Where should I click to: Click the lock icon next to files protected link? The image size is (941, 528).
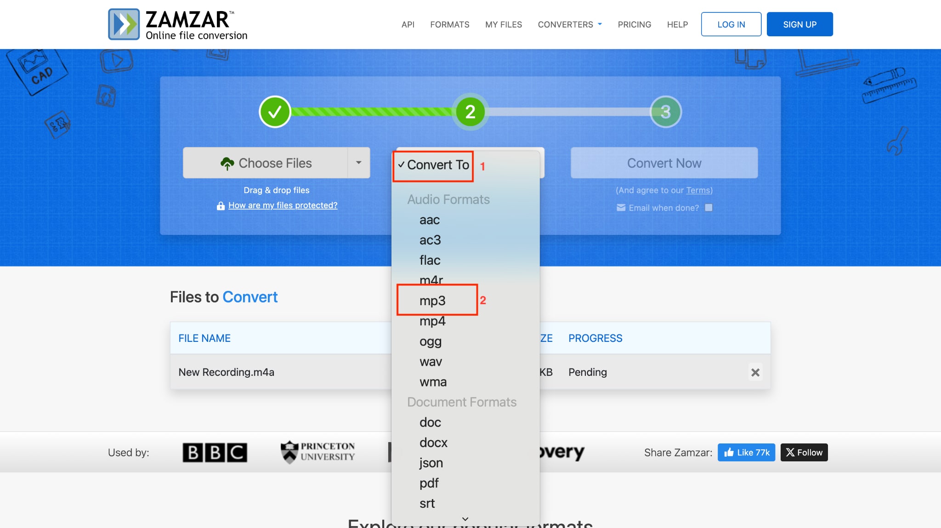221,205
